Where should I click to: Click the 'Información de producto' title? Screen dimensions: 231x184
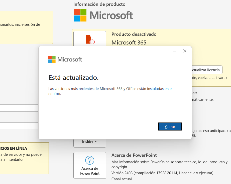click(x=99, y=4)
